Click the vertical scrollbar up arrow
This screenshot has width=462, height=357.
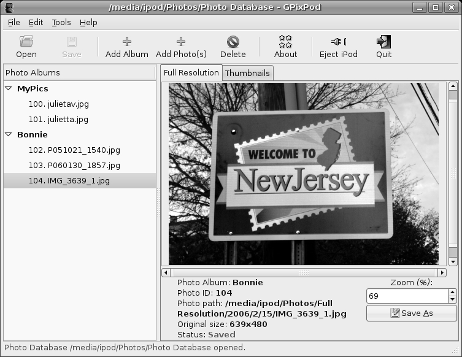pyautogui.click(x=453, y=86)
